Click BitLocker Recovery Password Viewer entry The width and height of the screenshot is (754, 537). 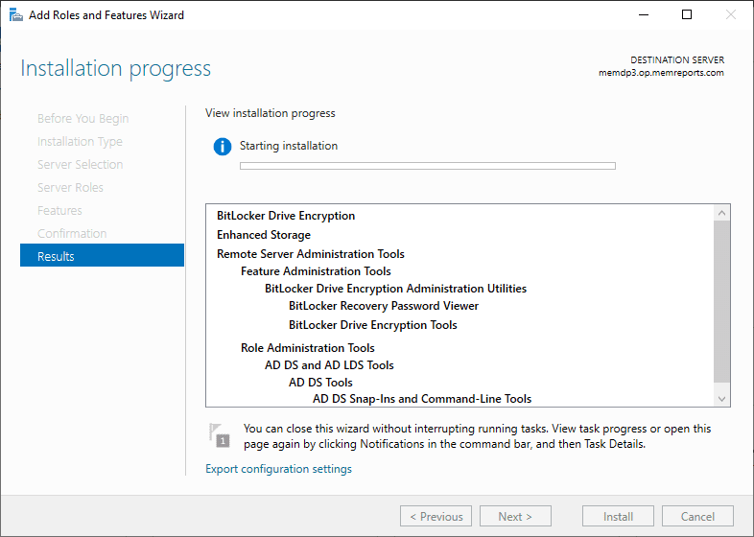click(384, 306)
